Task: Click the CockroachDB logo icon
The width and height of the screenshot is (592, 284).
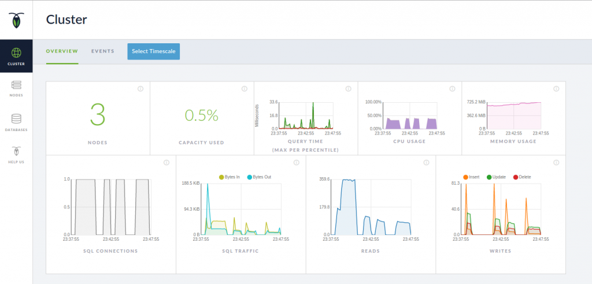Action: 16,20
